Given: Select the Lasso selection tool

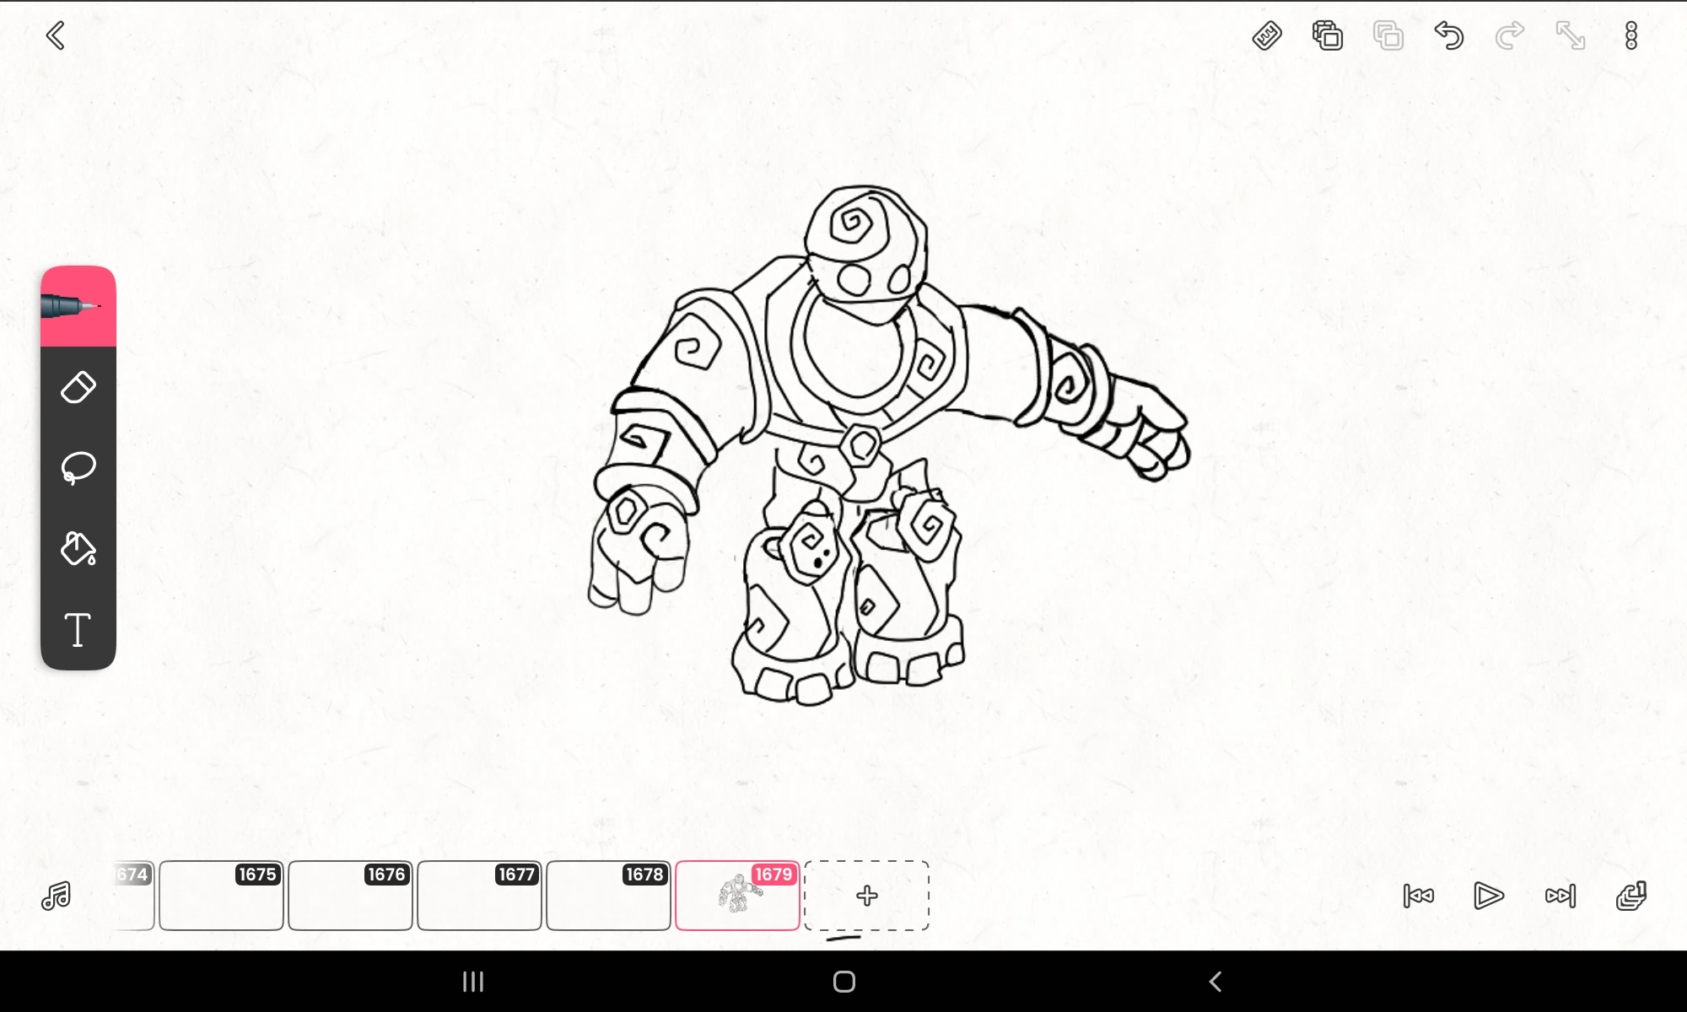Looking at the screenshot, I should (78, 467).
